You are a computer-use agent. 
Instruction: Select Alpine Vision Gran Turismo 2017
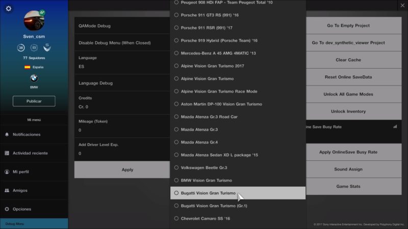tap(238, 66)
